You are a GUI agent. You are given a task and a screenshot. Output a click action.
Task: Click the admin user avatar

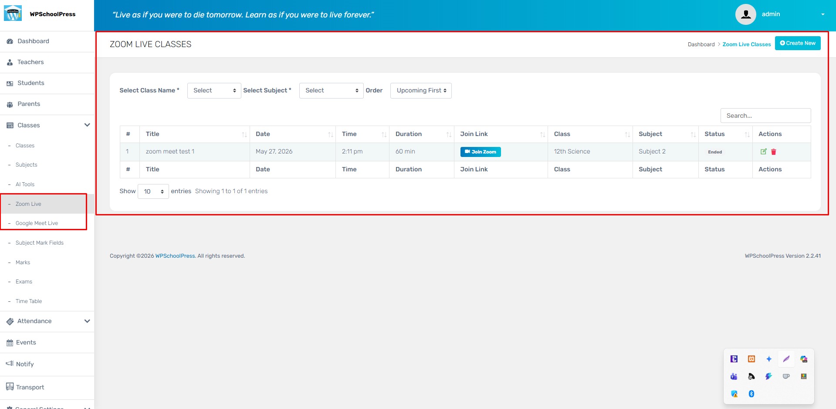coord(746,14)
